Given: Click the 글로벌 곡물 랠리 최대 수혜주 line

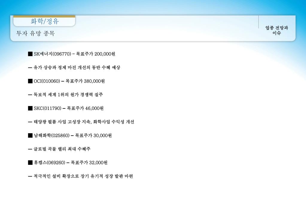Looking at the screenshot, I should (59, 149).
